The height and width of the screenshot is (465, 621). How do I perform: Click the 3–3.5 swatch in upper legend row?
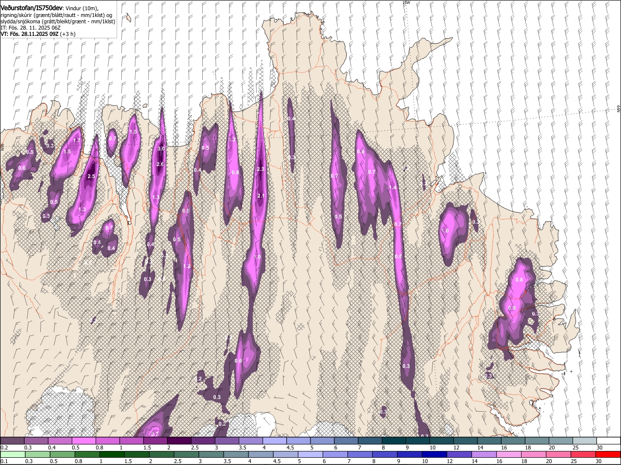[x=227, y=440]
